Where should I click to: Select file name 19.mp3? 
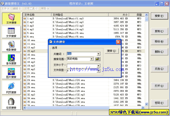(x=31, y=66)
